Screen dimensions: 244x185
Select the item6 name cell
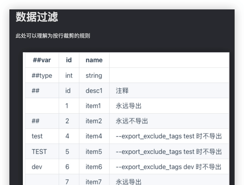94,167
